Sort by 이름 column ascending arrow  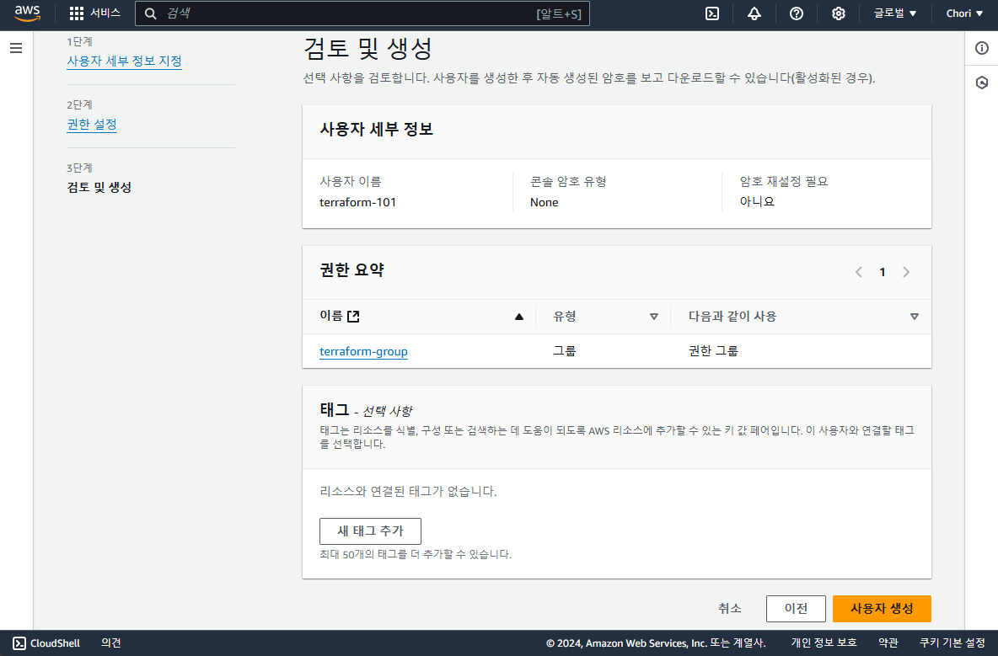[518, 317]
